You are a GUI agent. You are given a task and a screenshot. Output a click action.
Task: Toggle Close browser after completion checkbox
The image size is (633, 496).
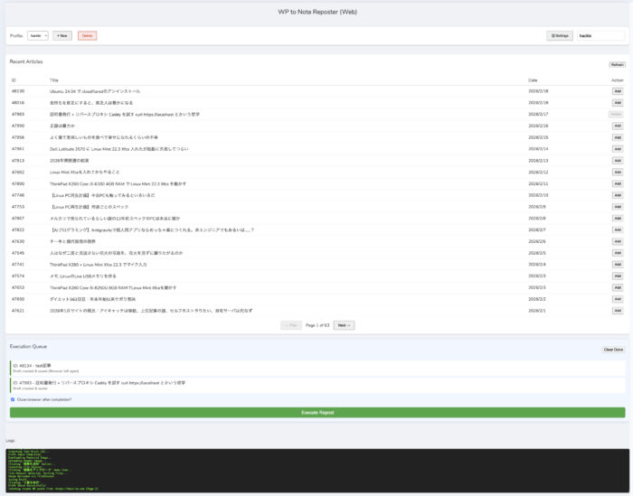[12, 399]
